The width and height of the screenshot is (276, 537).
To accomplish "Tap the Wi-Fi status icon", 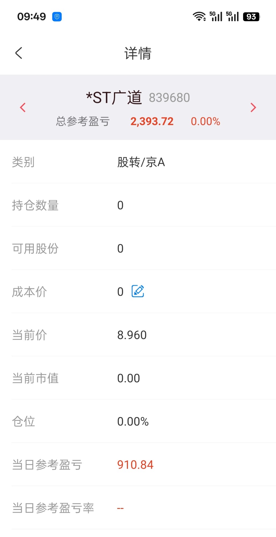I will coord(199,17).
